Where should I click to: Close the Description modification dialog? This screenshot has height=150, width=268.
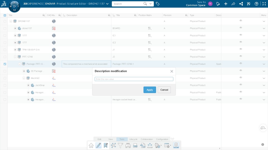172,71
